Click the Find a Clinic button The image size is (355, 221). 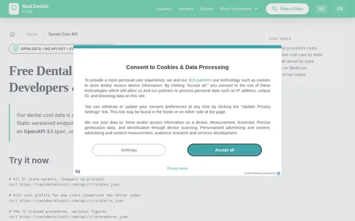click(x=287, y=9)
